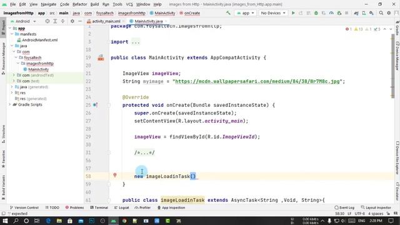This screenshot has height=225, width=400.
Task: Open Windows taskbar search
Action: point(16,221)
